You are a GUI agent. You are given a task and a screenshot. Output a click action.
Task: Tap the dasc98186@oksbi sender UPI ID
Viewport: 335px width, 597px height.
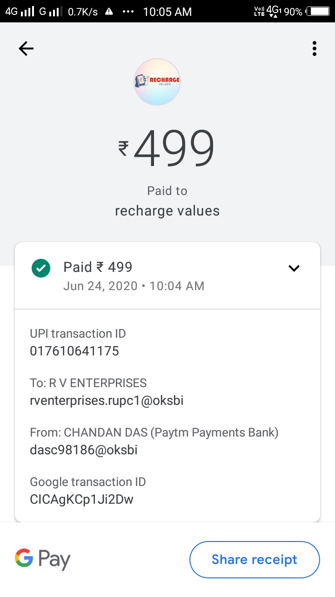pyautogui.click(x=84, y=450)
